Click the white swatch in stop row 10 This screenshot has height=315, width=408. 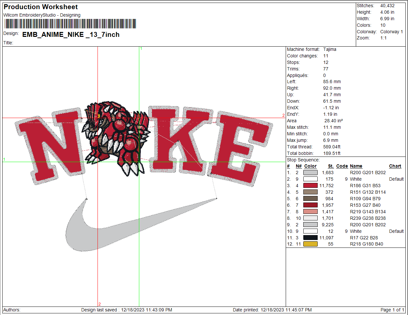[x=310, y=231]
